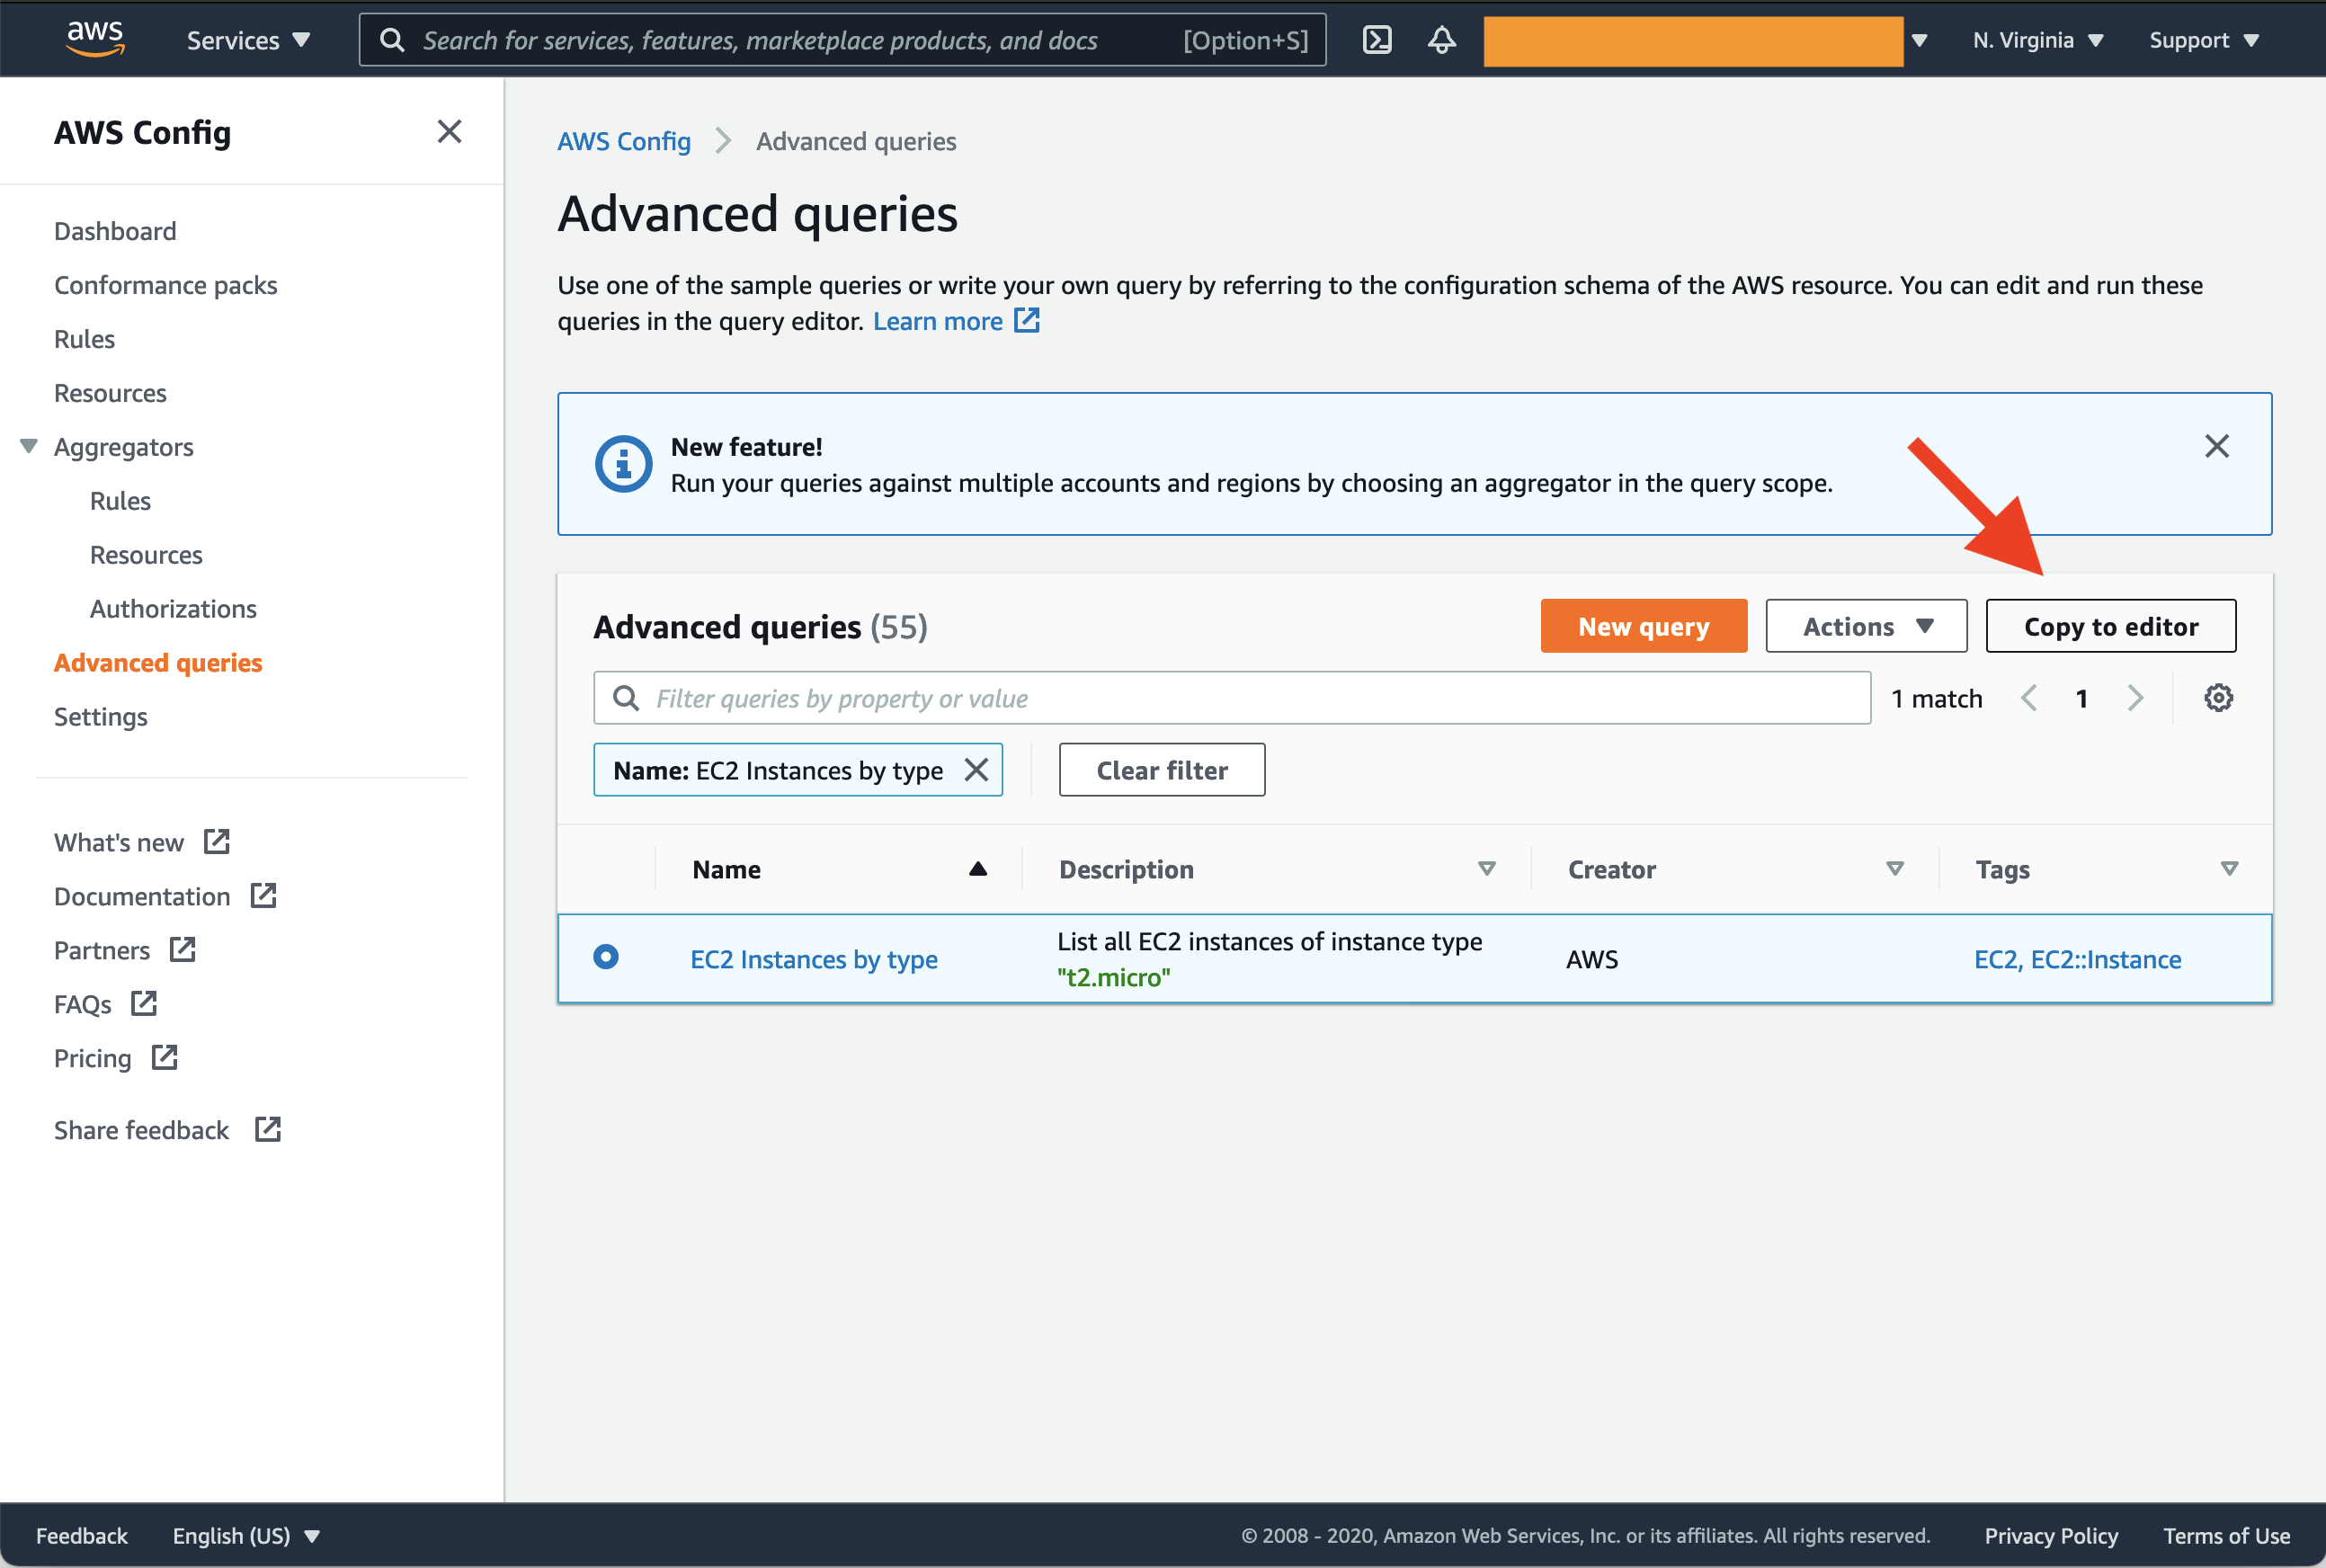
Task: Open top-level Rules in sidebar
Action: pos(85,339)
